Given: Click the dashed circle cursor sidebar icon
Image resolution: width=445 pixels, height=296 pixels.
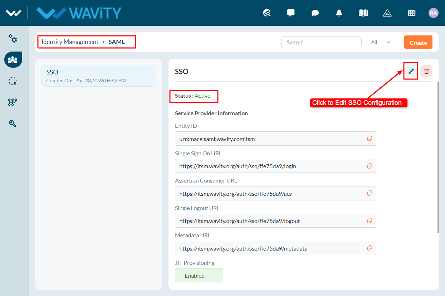Looking at the screenshot, I should [x=13, y=81].
